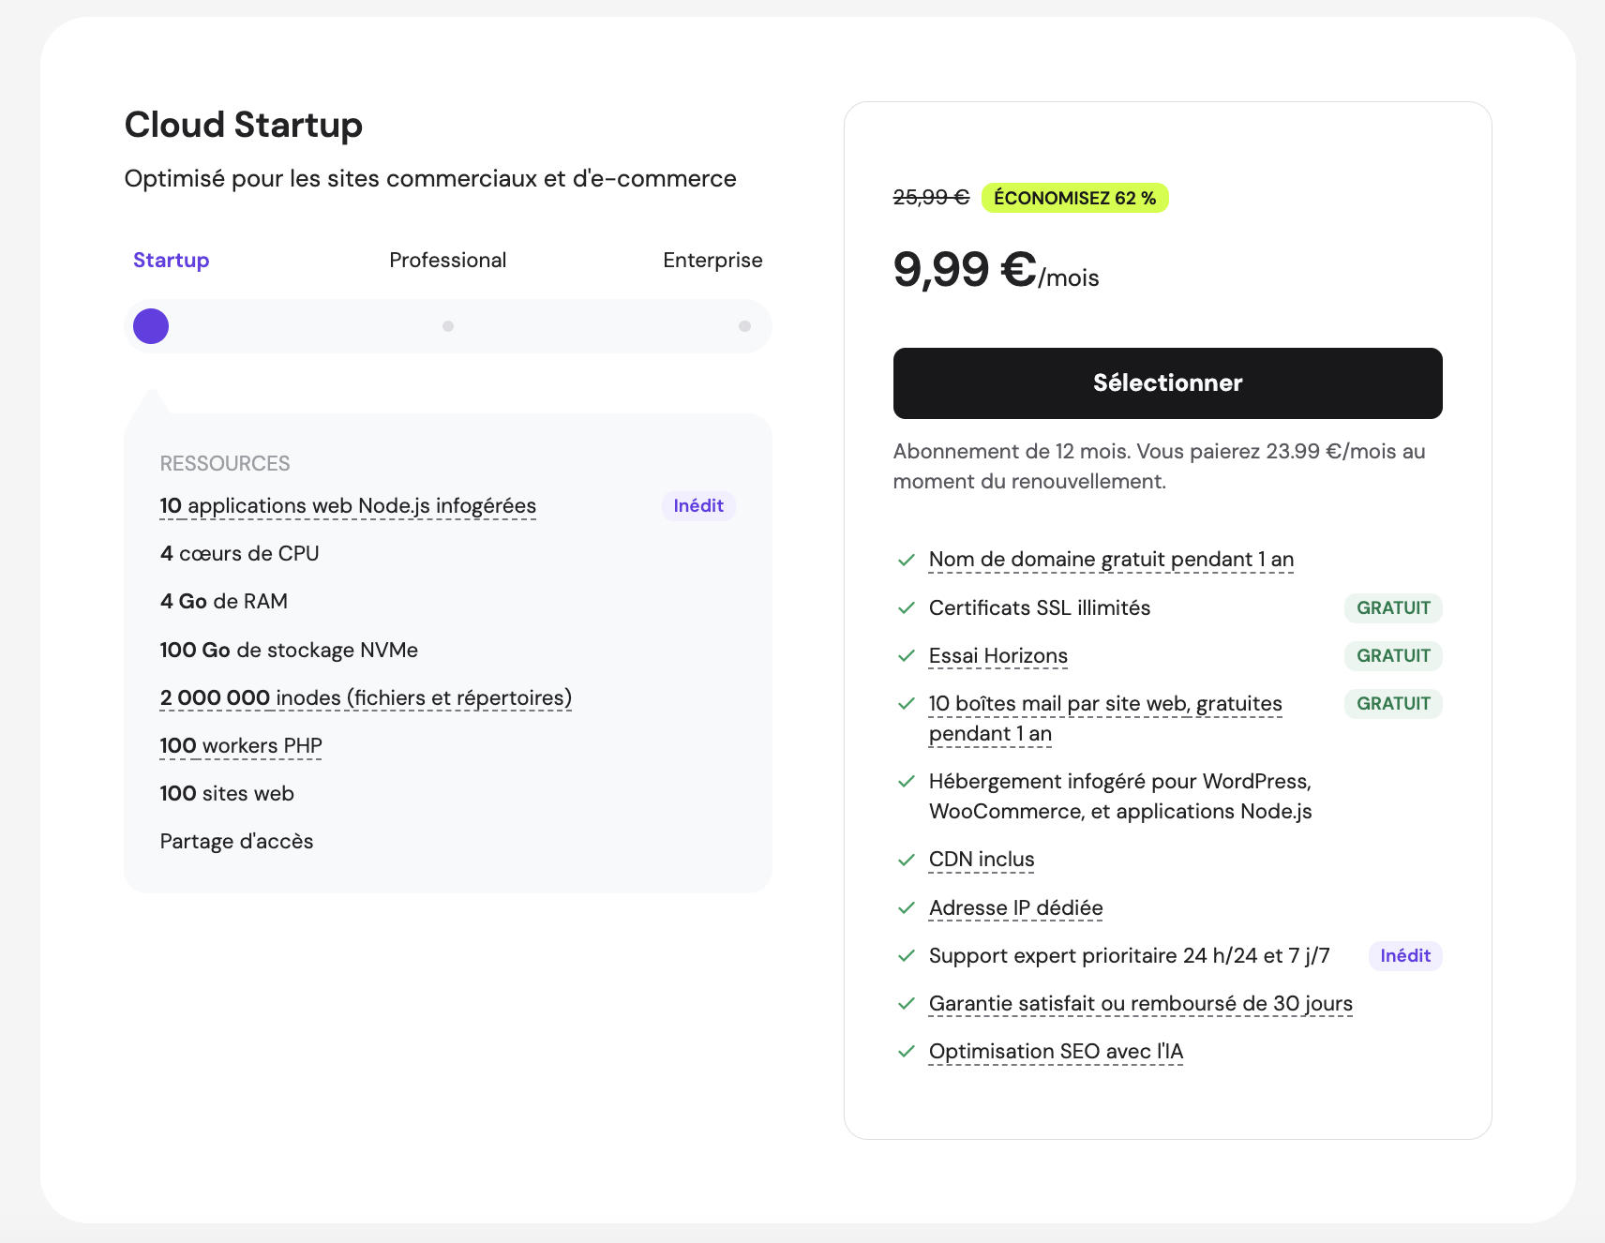This screenshot has height=1243, width=1605.
Task: Click the Inédit badge beside Support expert
Action: click(x=1405, y=956)
